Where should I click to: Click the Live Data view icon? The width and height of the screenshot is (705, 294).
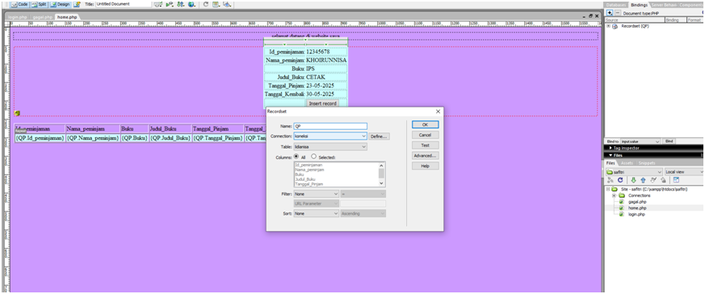pyautogui.click(x=77, y=4)
